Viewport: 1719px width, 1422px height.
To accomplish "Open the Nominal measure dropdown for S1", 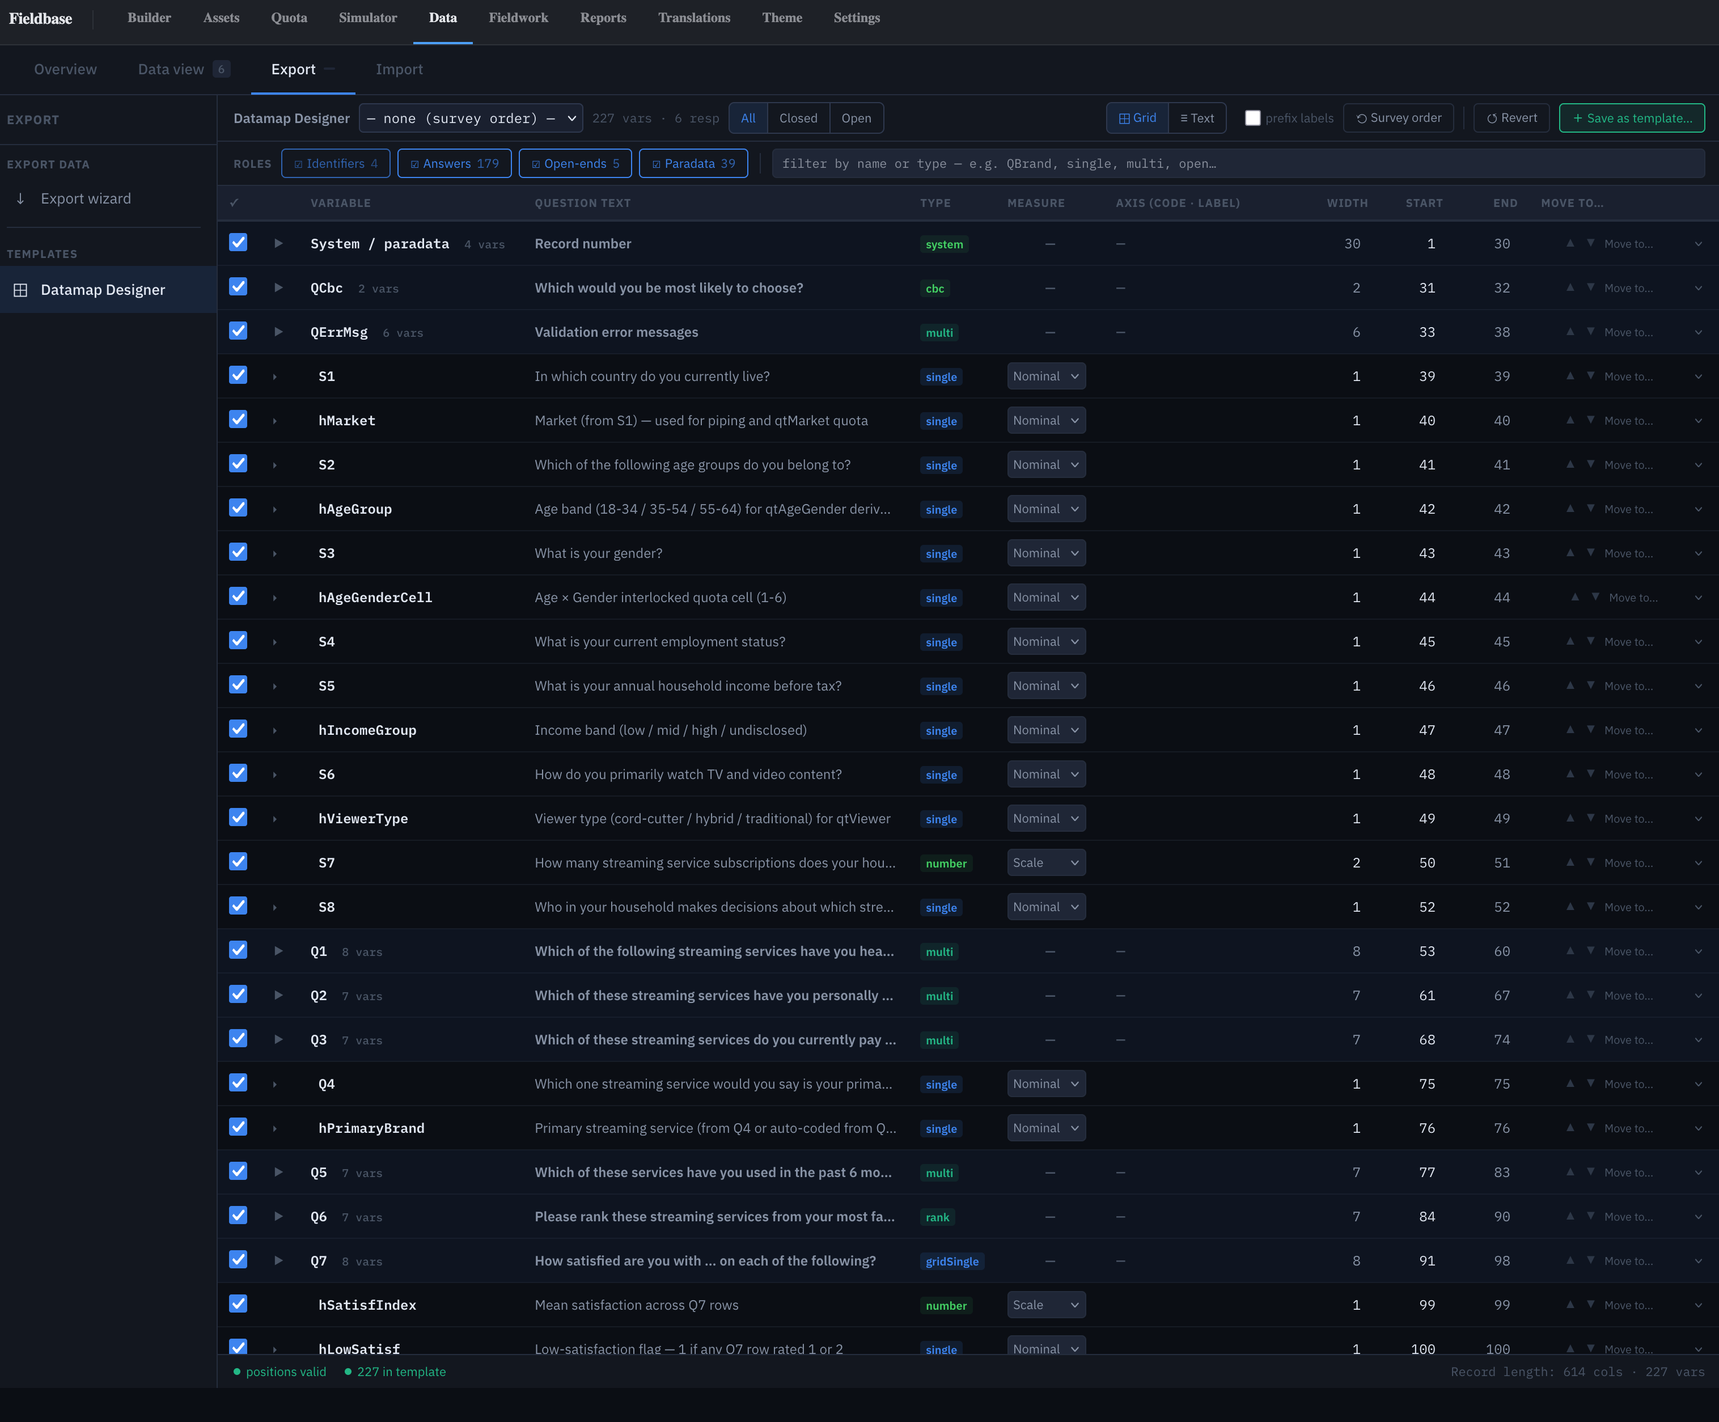I will pyautogui.click(x=1046, y=376).
